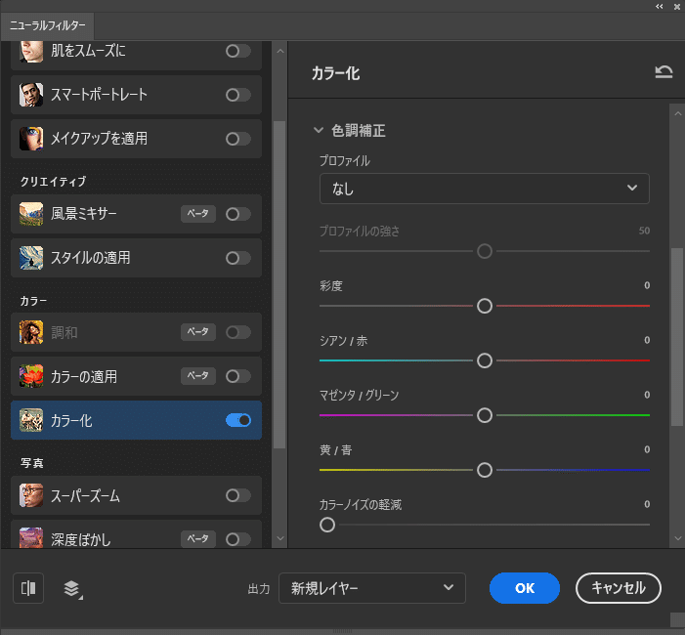Click the 調和 filter thumbnail

pyautogui.click(x=31, y=332)
